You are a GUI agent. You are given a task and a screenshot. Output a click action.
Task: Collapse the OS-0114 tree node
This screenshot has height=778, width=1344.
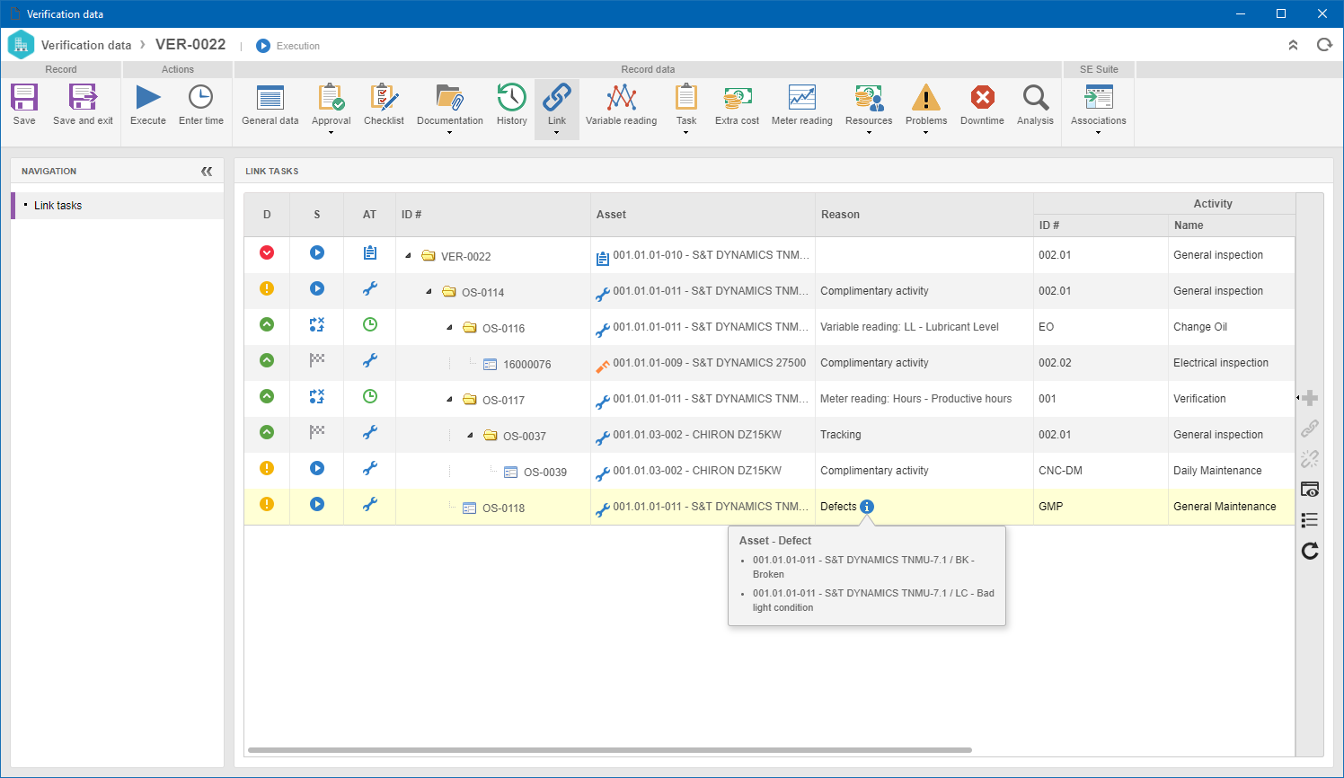[429, 292]
